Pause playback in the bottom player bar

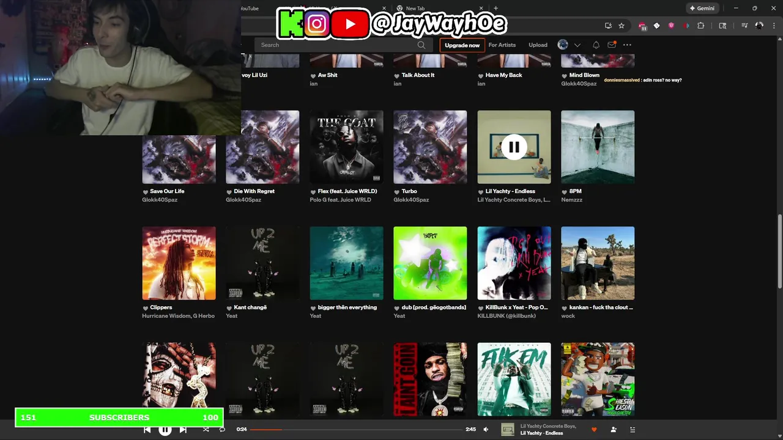click(x=165, y=430)
